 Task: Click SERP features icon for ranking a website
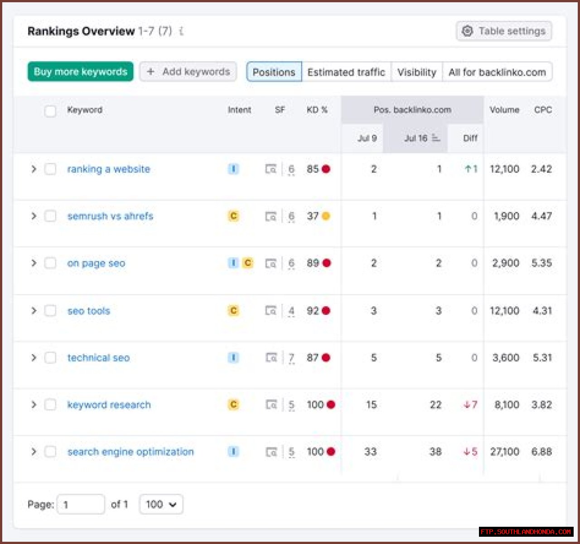pos(271,169)
